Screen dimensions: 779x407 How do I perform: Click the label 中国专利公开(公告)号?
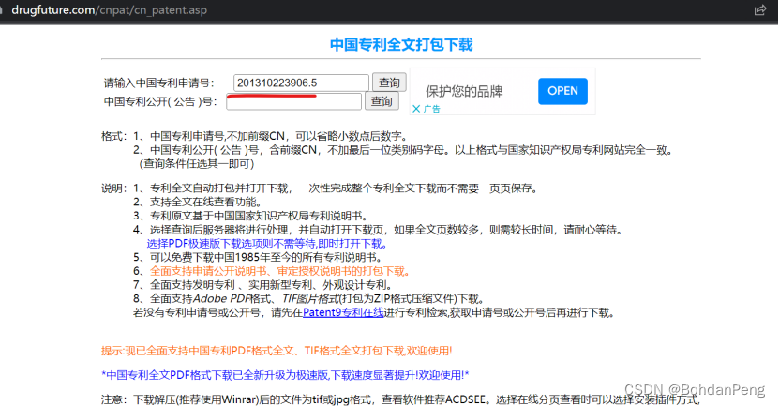(x=160, y=102)
